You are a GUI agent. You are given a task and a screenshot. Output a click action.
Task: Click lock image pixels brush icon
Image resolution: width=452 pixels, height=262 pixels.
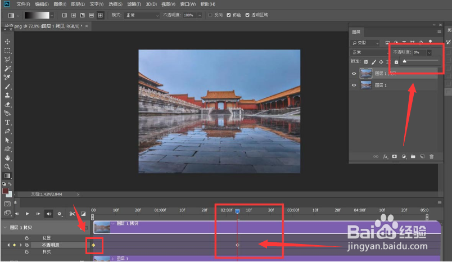374,62
